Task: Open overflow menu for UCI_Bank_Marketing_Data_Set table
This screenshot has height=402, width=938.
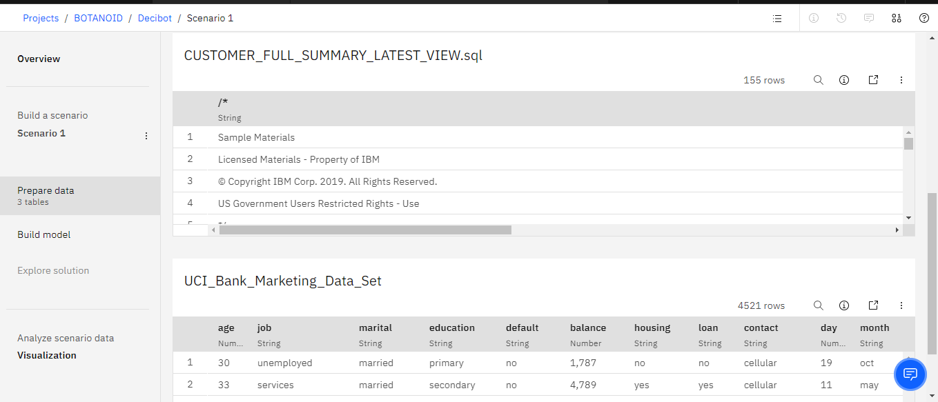Action: point(901,305)
